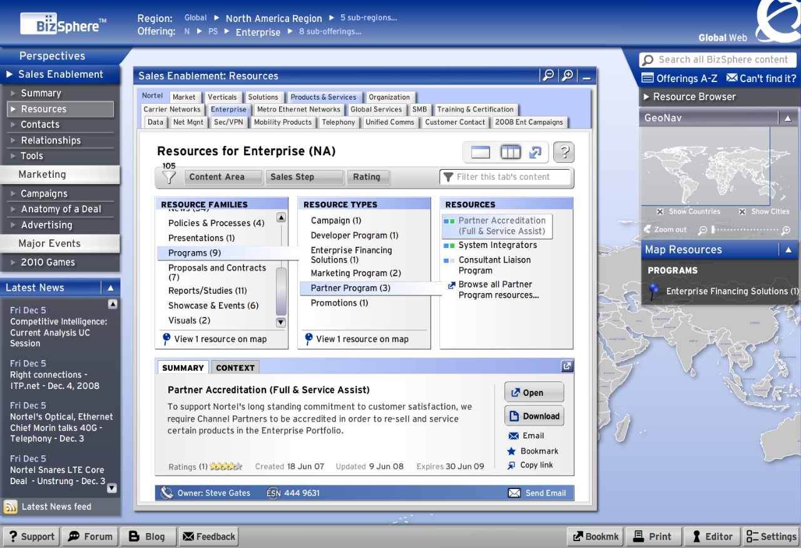Viewport: 801px width, 548px height.
Task: Select Reports/Studies (11) family
Action: (x=208, y=291)
